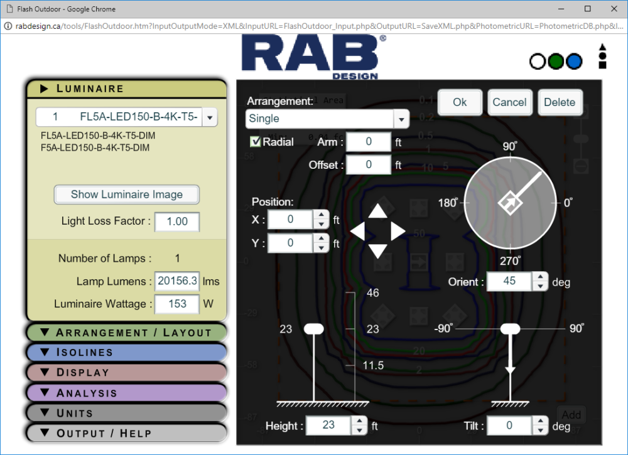Click the down arrow position nudge icon
The height and width of the screenshot is (455, 628).
377,252
